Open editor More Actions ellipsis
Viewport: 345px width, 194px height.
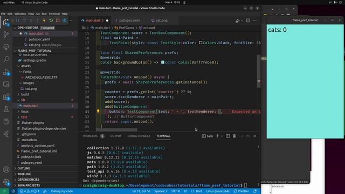pyautogui.click(x=254, y=20)
